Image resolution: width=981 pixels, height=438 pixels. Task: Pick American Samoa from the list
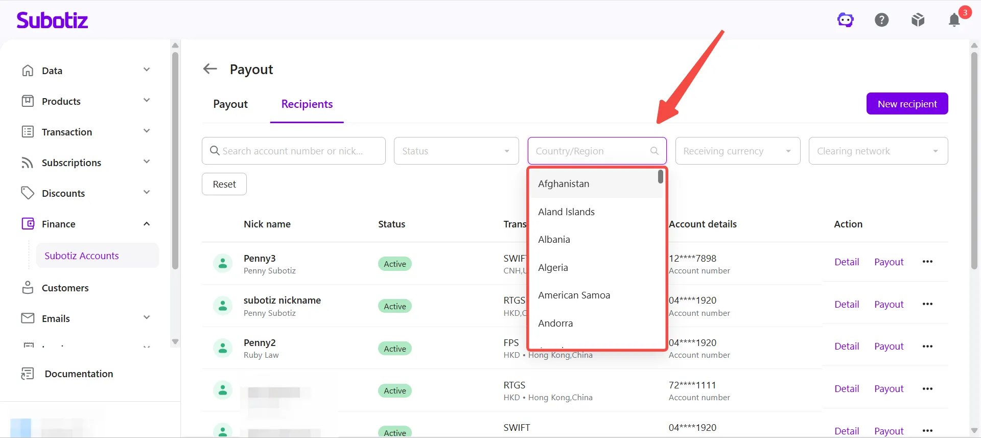coord(596,295)
